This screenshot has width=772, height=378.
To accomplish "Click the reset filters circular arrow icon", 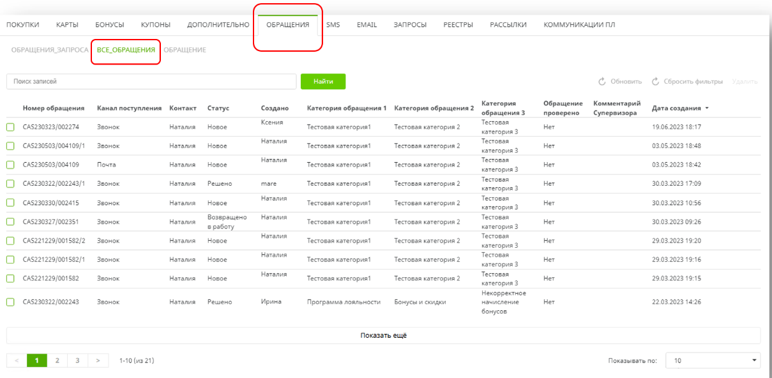I will pos(655,82).
